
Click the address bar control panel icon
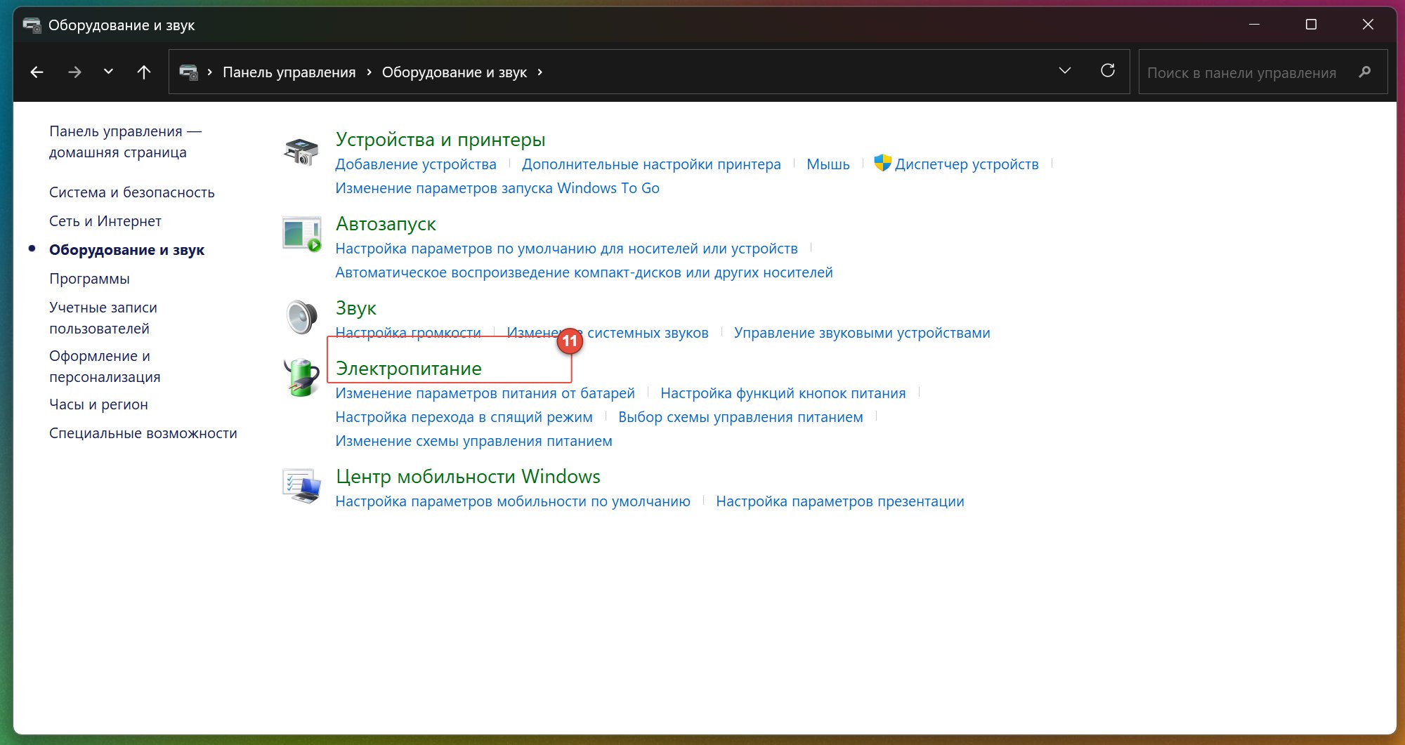point(188,72)
